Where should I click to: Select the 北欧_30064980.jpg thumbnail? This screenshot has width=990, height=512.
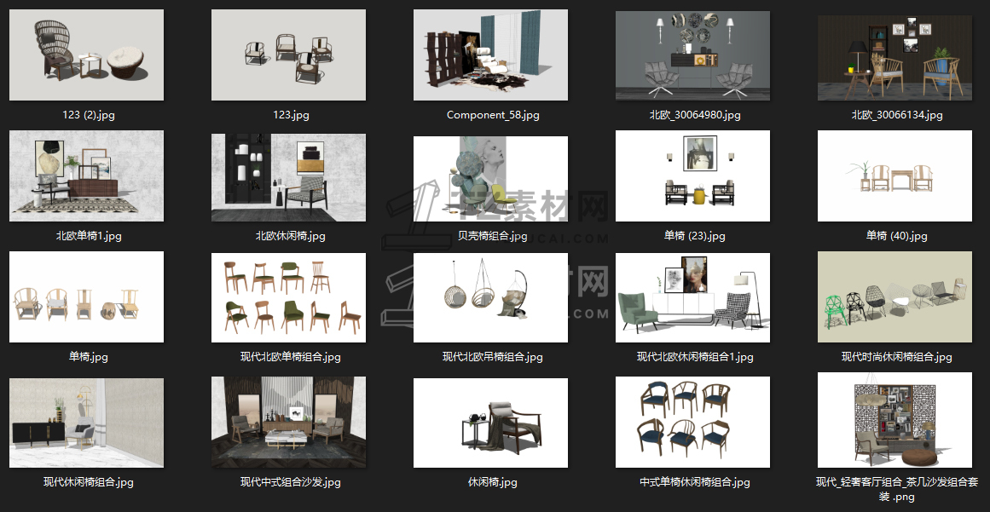coord(692,55)
